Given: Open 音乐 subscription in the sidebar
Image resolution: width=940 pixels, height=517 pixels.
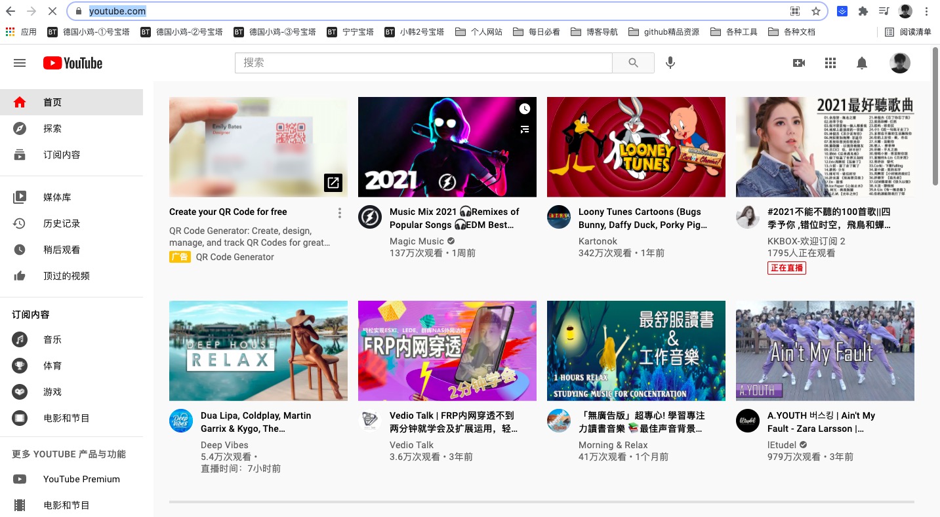Looking at the screenshot, I should [72, 339].
